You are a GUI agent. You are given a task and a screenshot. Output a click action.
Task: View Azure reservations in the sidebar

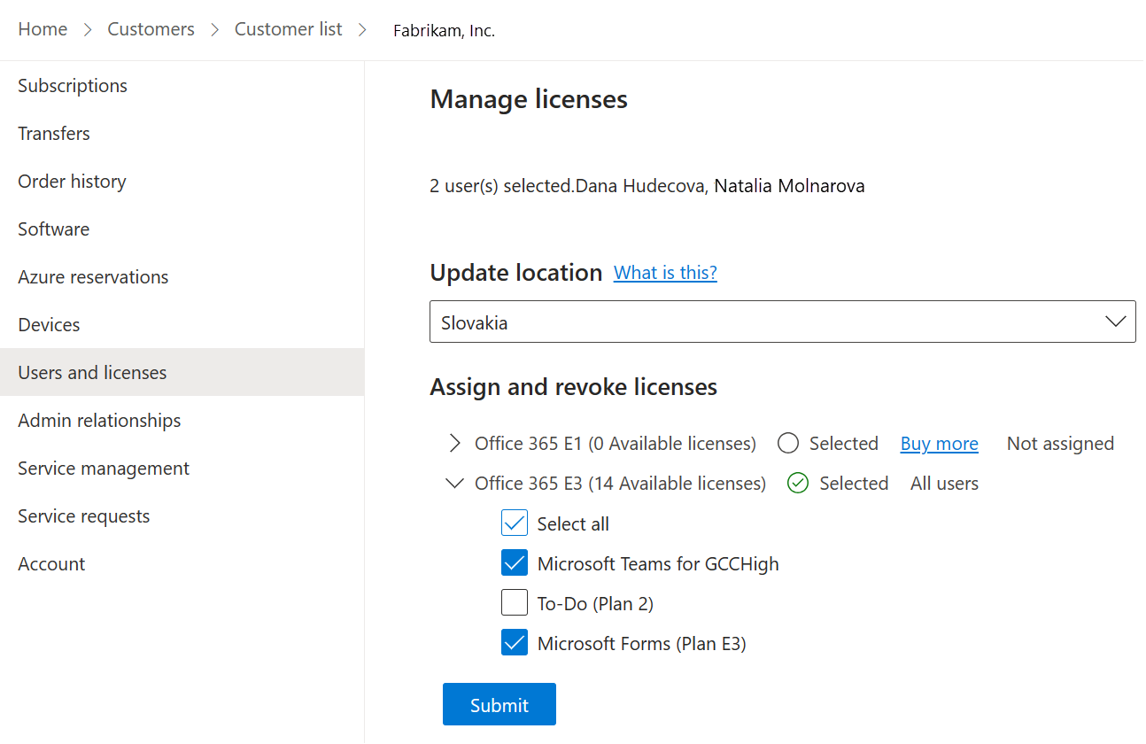coord(93,276)
